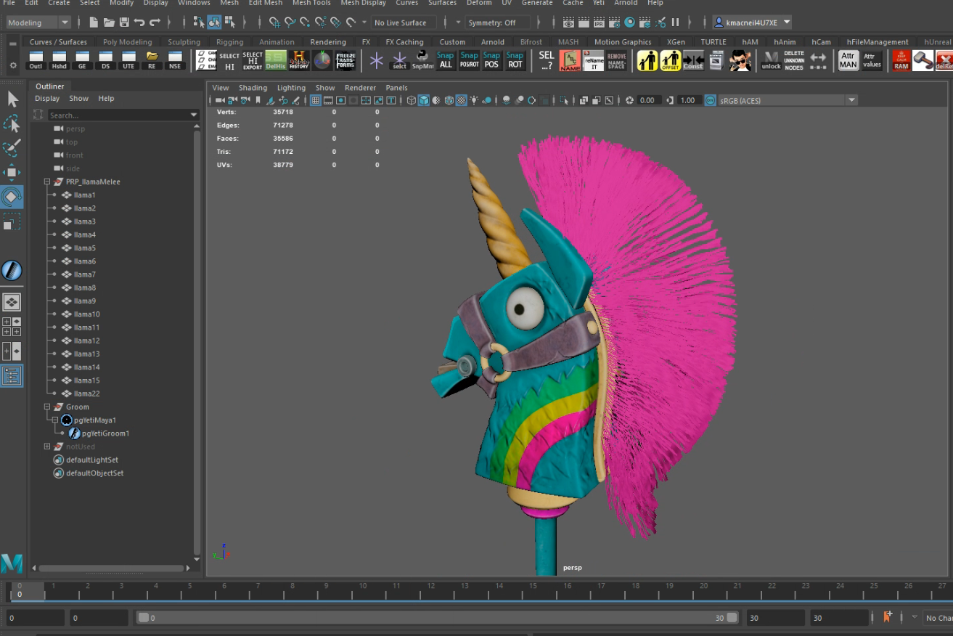Image resolution: width=953 pixels, height=636 pixels.
Task: Click the Snap POSROT shelf icon
Action: pyautogui.click(x=469, y=60)
